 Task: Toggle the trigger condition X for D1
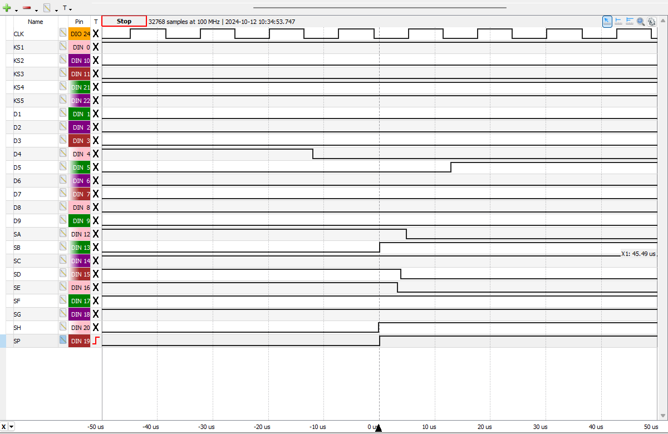coord(96,114)
